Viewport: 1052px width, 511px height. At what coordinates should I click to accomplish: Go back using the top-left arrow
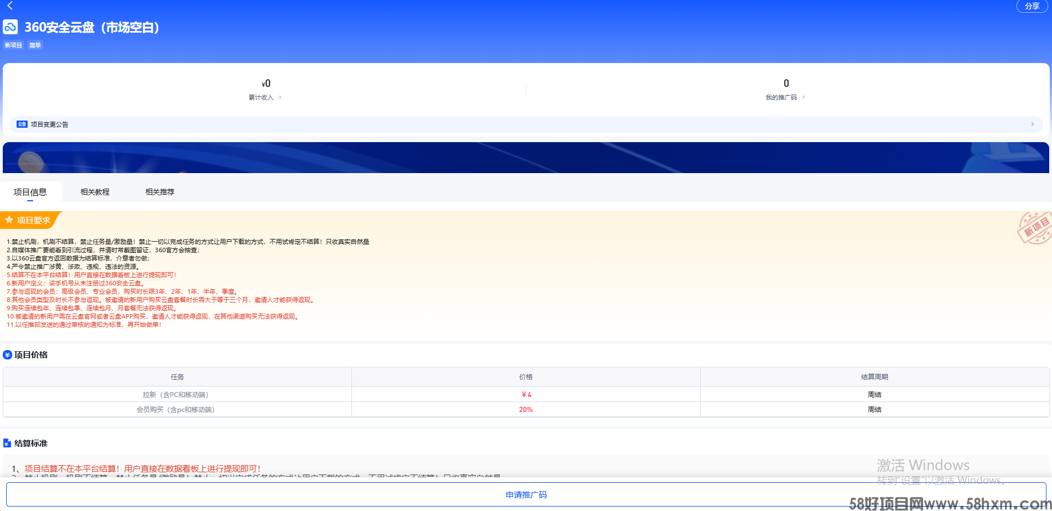[10, 6]
